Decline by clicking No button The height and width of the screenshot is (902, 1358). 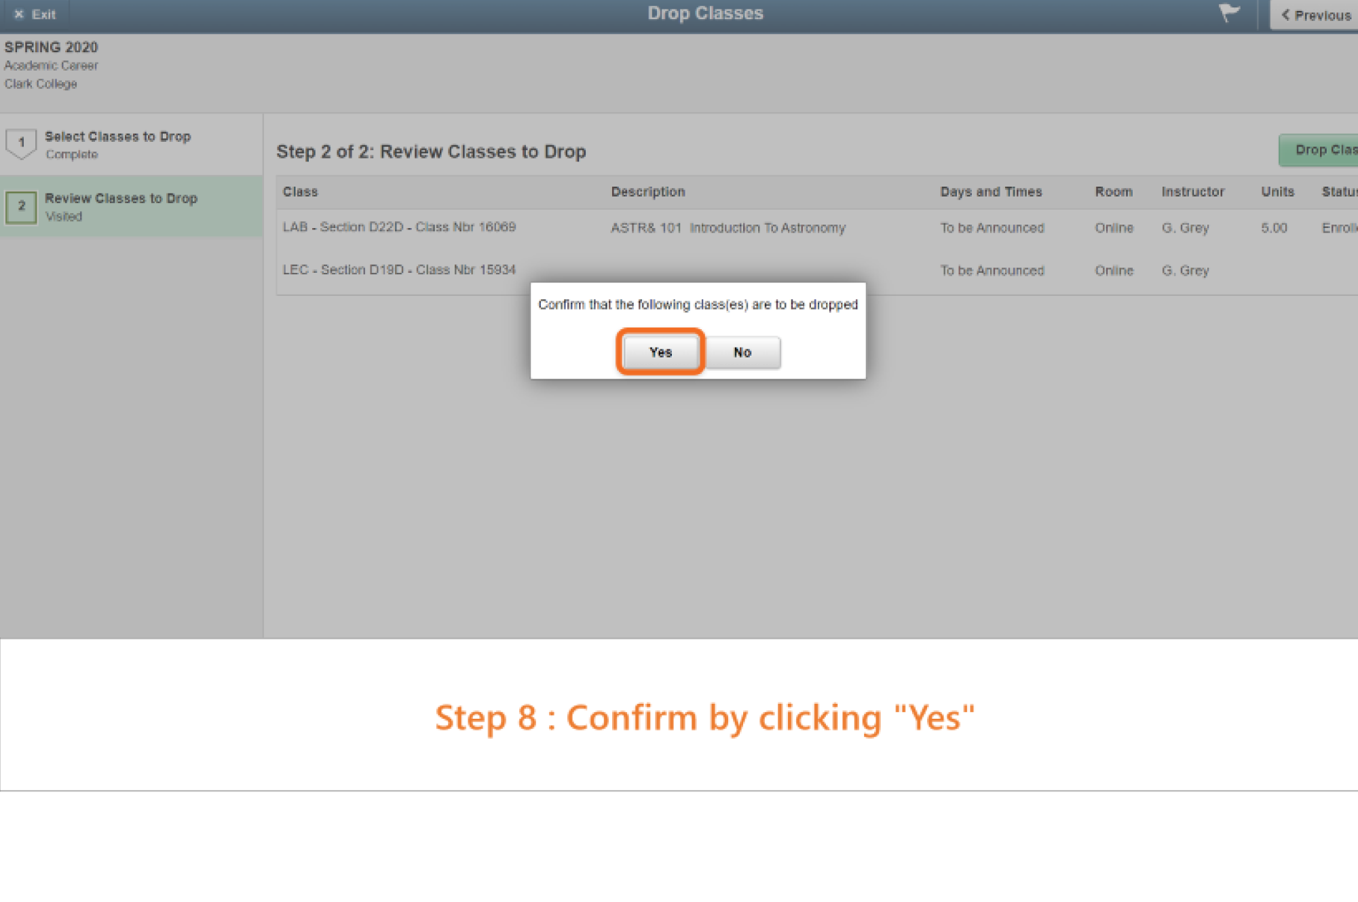(x=742, y=352)
